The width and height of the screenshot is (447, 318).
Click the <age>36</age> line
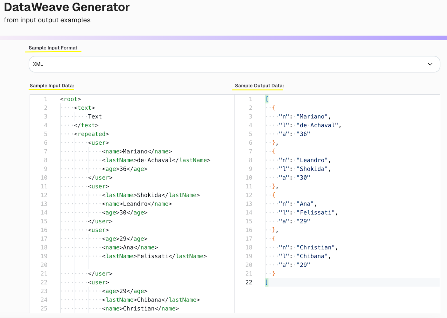[x=125, y=169]
